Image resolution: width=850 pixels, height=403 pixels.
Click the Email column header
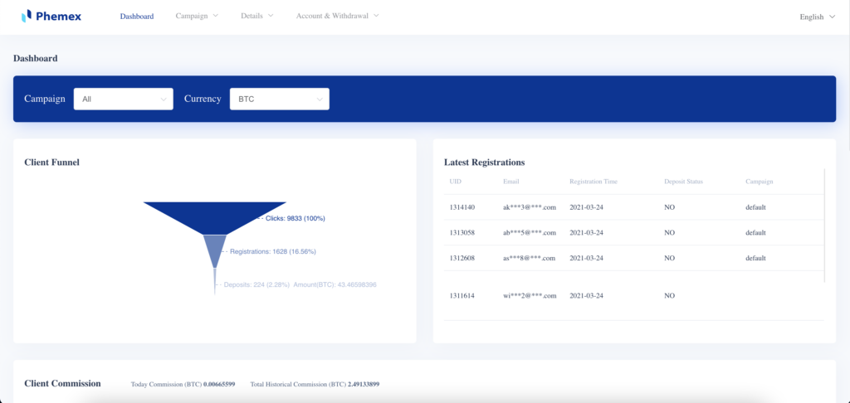tap(511, 181)
